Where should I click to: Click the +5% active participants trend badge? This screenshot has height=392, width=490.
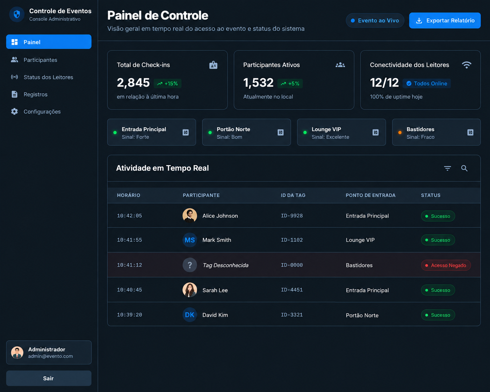tap(290, 84)
